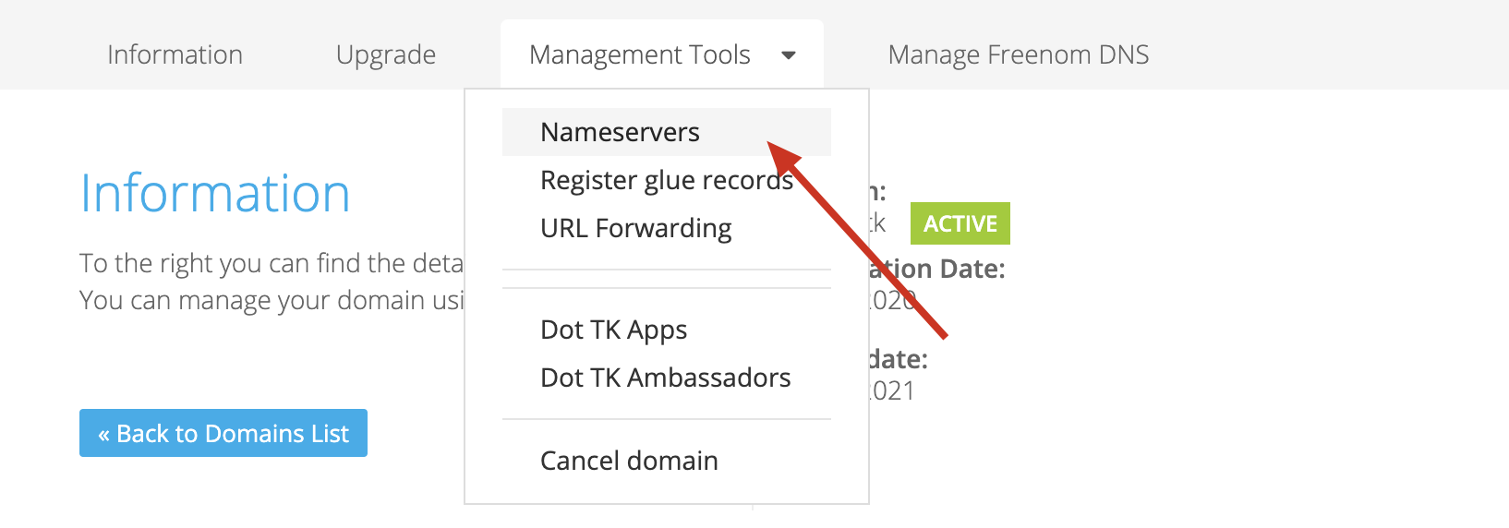Go to Manage Freenom DNS tab

tap(1019, 54)
